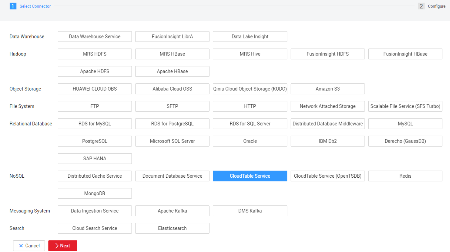This screenshot has width=450, height=252.
Task: Click the File System category label
Action: (x=22, y=106)
